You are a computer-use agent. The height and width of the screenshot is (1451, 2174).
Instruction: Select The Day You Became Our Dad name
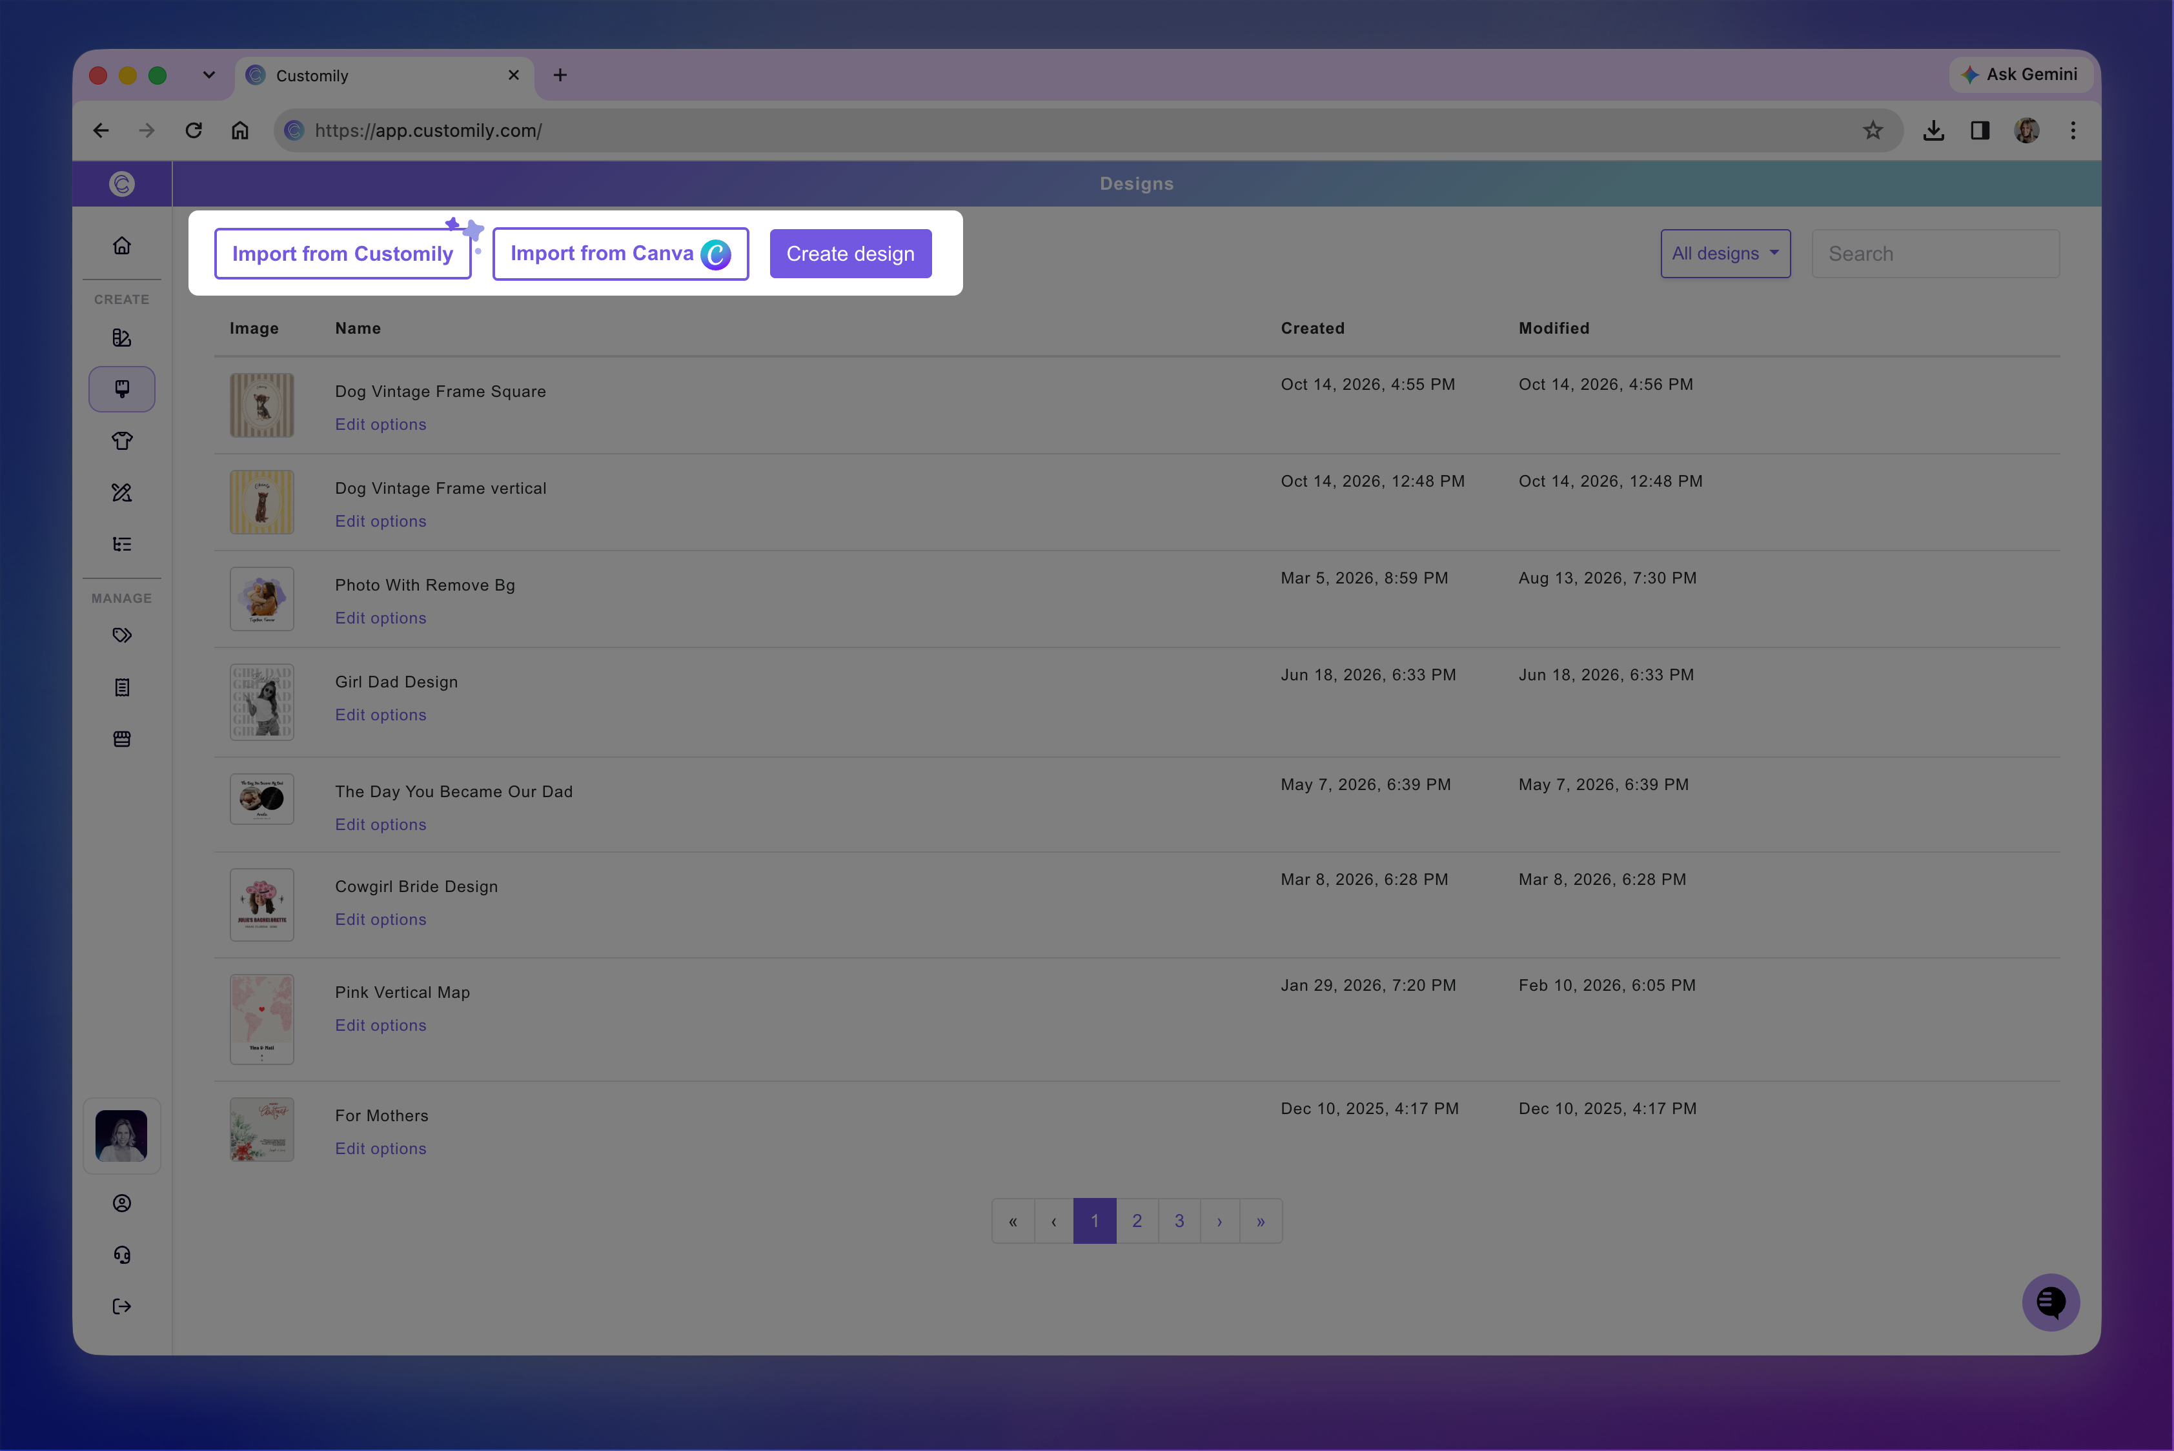point(454,791)
